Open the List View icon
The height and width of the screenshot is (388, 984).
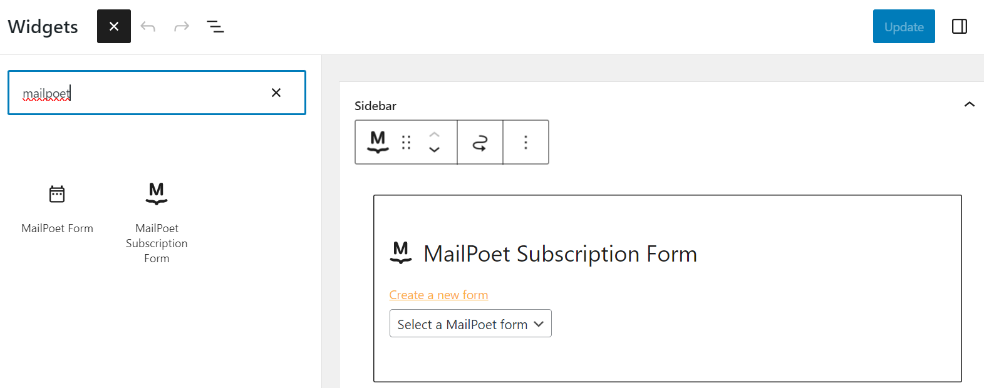215,26
